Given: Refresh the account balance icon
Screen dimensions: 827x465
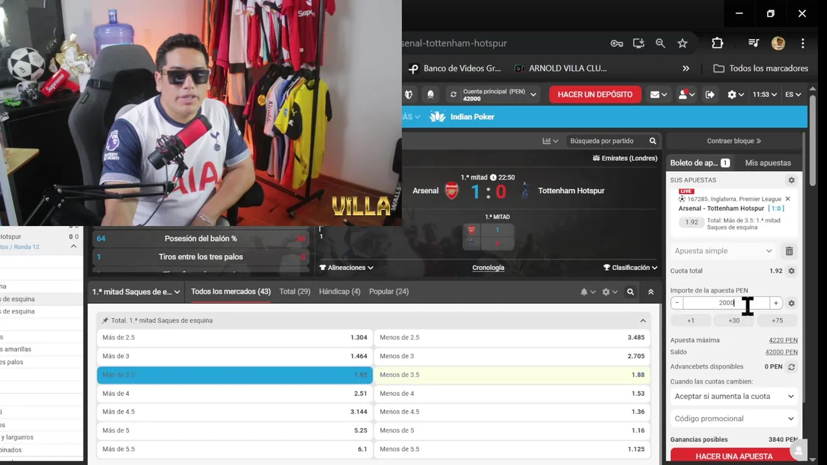Looking at the screenshot, I should 454,94.
